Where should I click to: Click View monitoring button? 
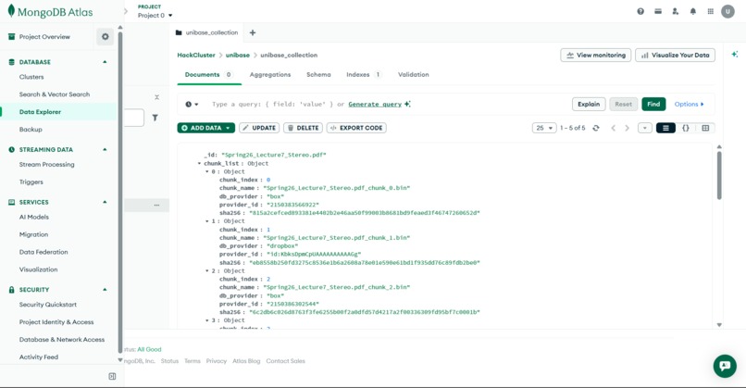click(x=596, y=56)
